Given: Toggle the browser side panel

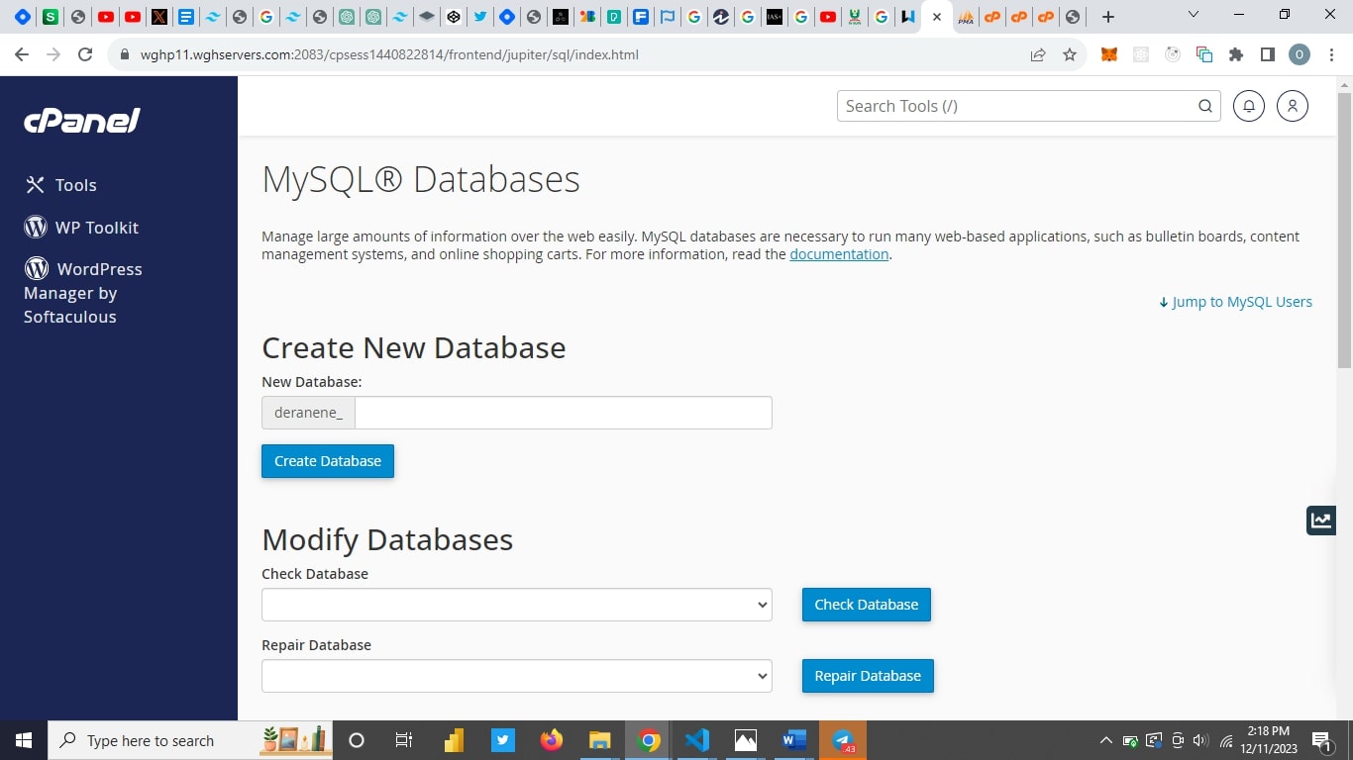Looking at the screenshot, I should point(1267,54).
